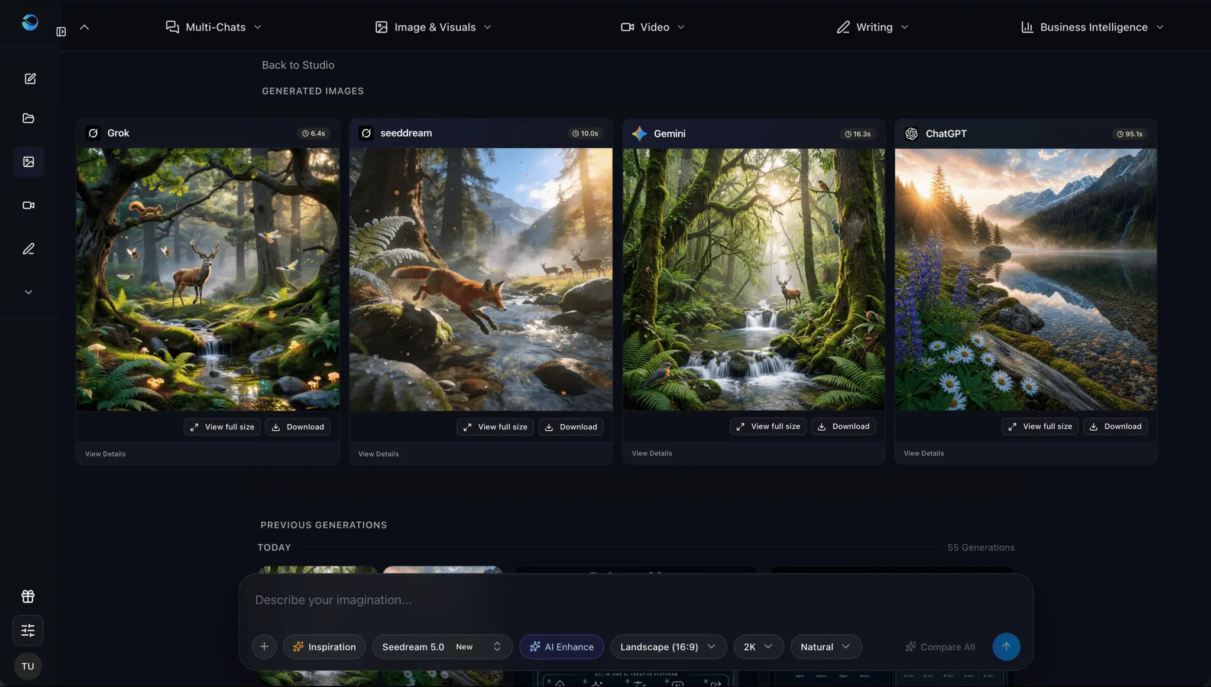View full size of Grok image
The width and height of the screenshot is (1211, 687).
tap(222, 427)
